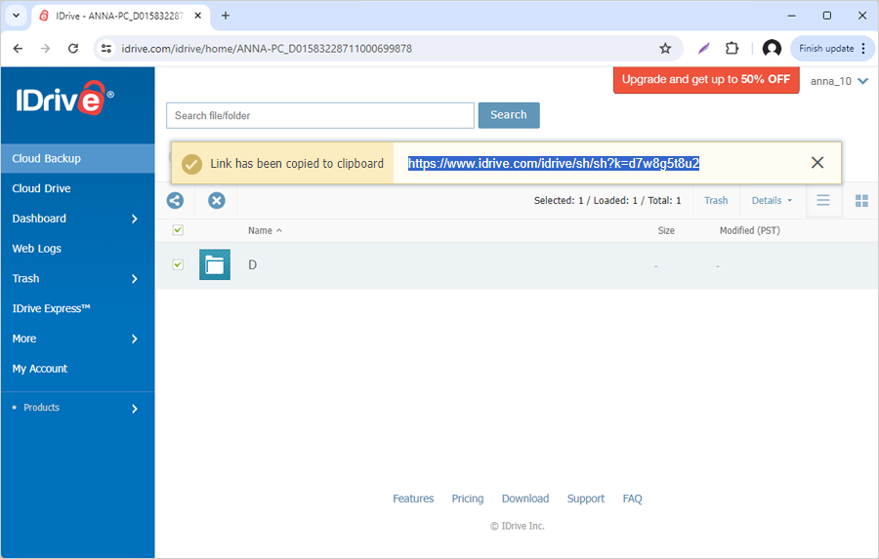This screenshot has width=879, height=559.
Task: Open the browser extensions puzzle icon
Action: coord(732,48)
